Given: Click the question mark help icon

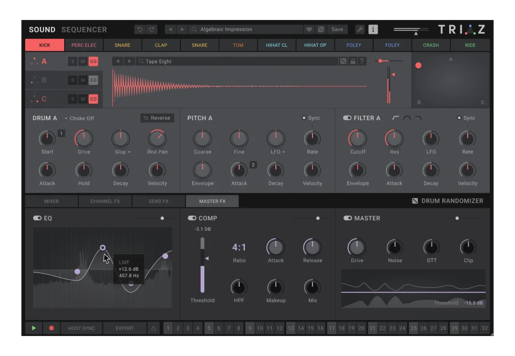Looking at the screenshot, I should tap(362, 61).
